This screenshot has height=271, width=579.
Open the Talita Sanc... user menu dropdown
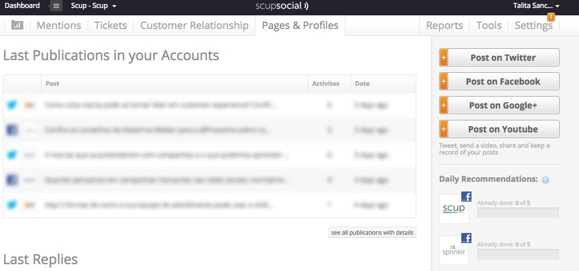coord(536,6)
